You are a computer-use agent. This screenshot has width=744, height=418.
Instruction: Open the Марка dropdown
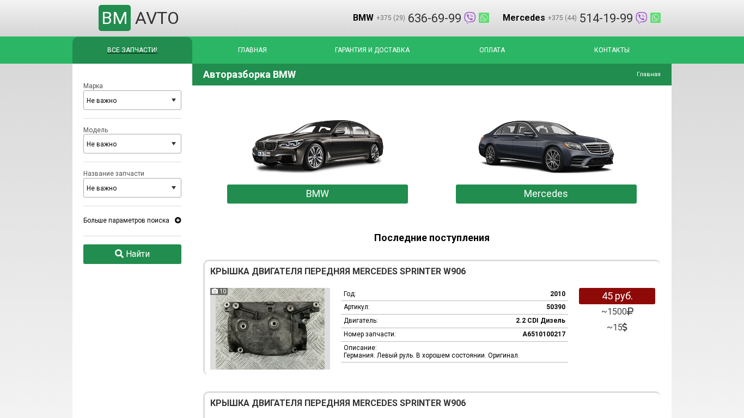(x=132, y=100)
